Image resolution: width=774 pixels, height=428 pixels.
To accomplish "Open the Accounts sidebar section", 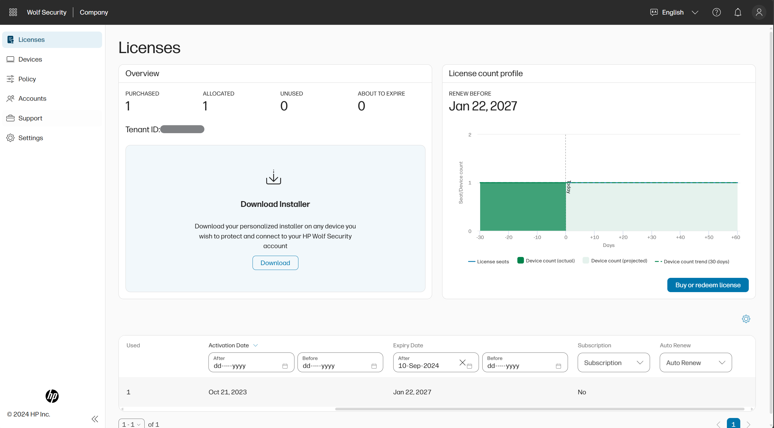I will (x=52, y=99).
